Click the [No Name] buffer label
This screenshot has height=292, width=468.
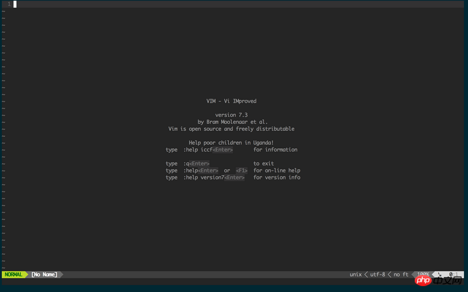pos(44,274)
